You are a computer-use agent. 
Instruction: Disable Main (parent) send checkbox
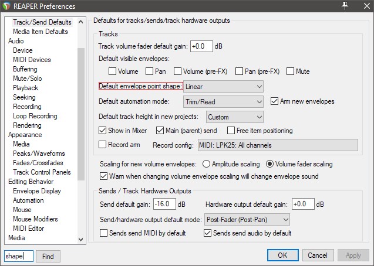tap(160, 131)
